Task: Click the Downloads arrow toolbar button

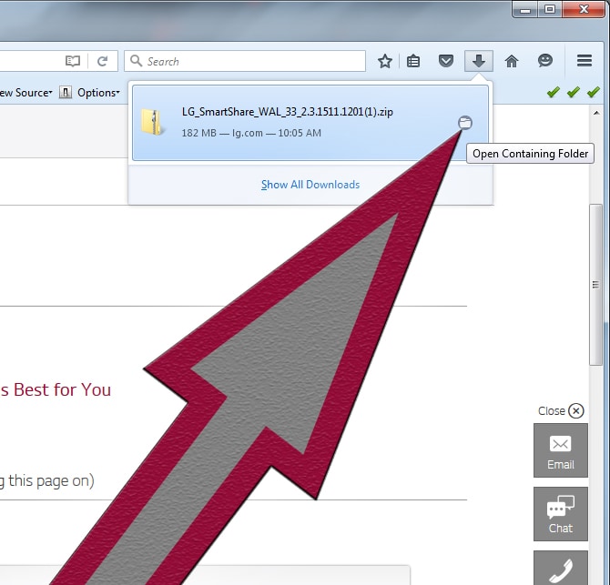Action: click(479, 61)
